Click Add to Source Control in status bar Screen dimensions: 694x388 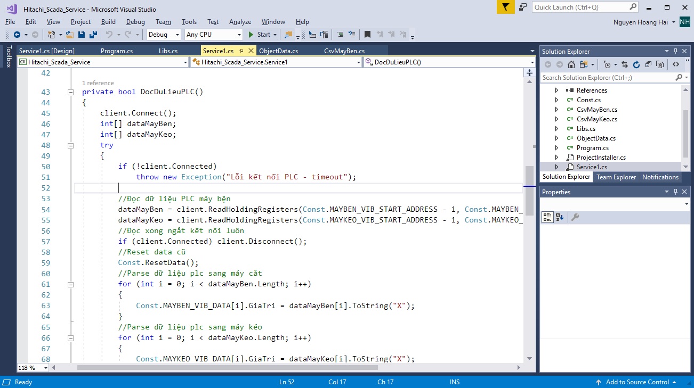637,382
